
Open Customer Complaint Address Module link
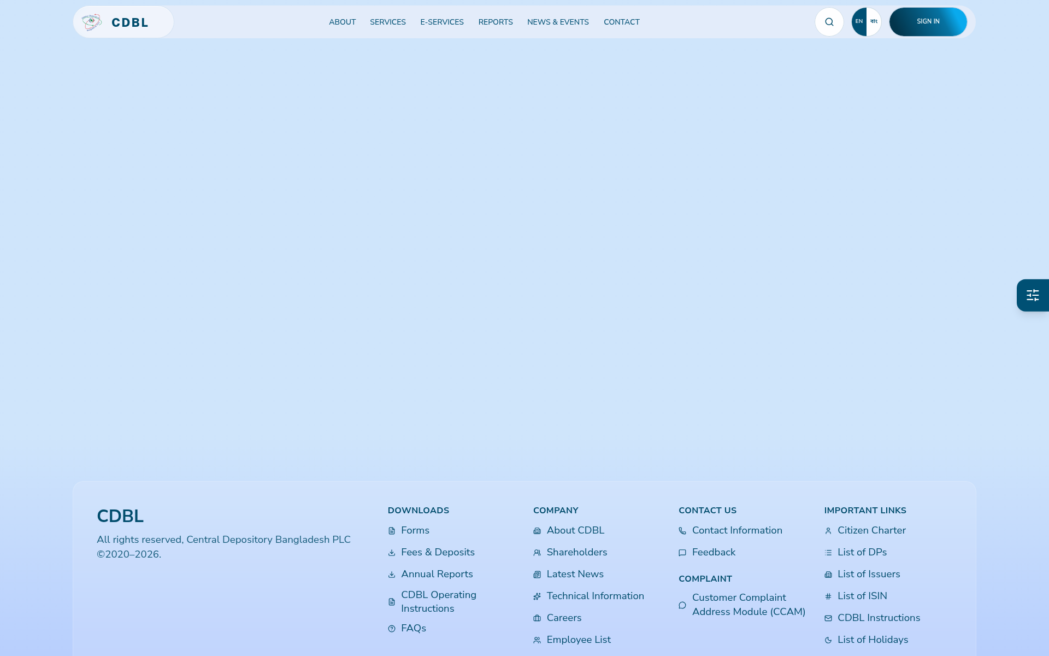749,605
